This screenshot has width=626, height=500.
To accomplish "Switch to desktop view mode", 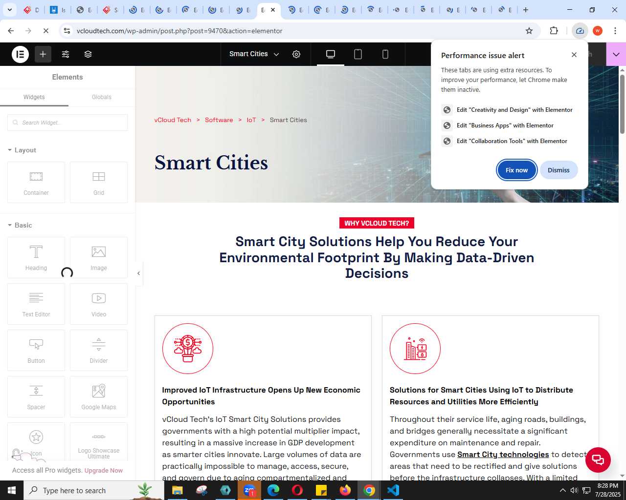I will (331, 54).
